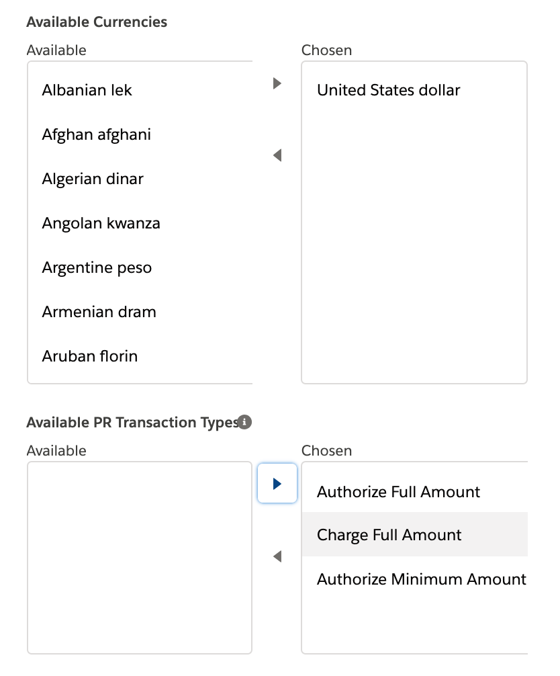Choose Algerian dinar from the list
Screen dimensions: 560x676
(93, 179)
